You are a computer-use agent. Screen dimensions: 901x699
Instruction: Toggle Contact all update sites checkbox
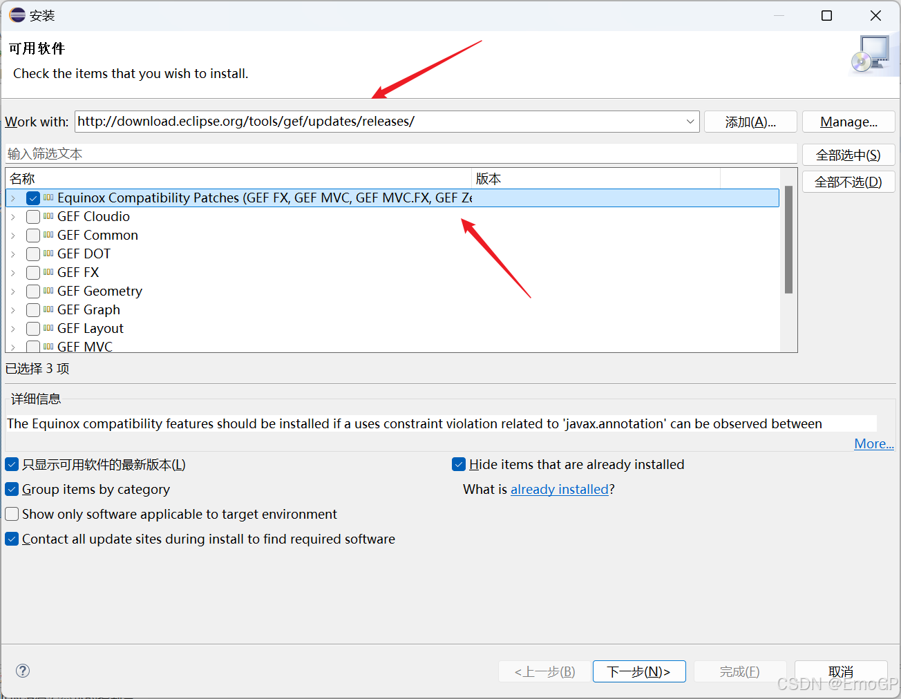coord(12,539)
